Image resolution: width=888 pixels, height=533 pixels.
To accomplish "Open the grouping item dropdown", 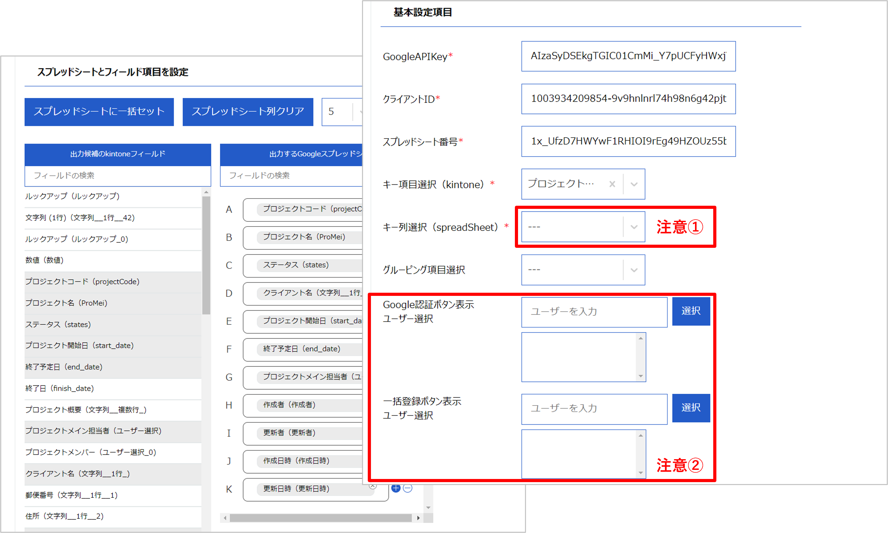I will point(634,270).
